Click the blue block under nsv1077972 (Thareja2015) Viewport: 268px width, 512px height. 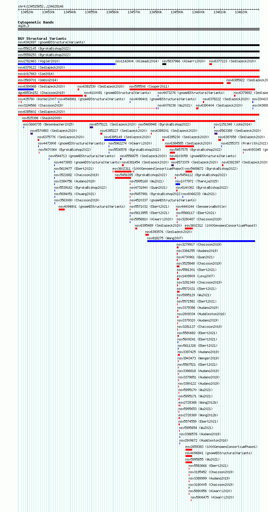[178, 184]
